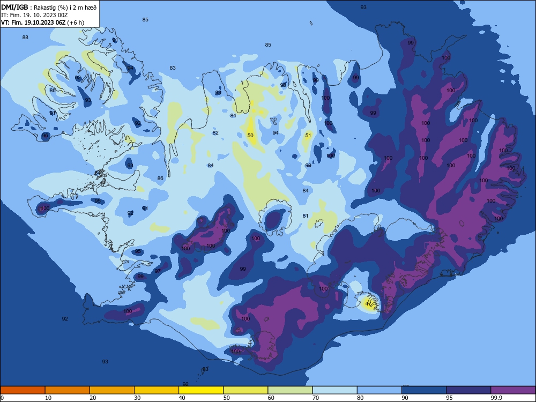Choose the amber 30–40 legend swatch
536x402 pixels.
(x=157, y=390)
